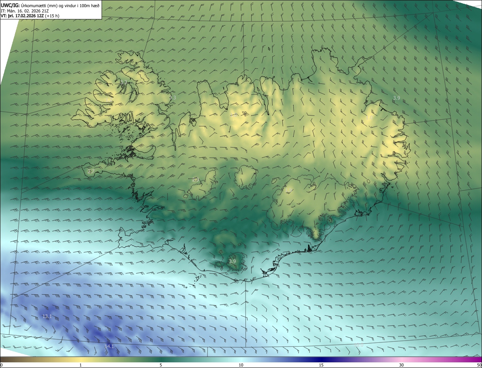
Task: Click the "1" tick label of the color scale
Action: 81,365
